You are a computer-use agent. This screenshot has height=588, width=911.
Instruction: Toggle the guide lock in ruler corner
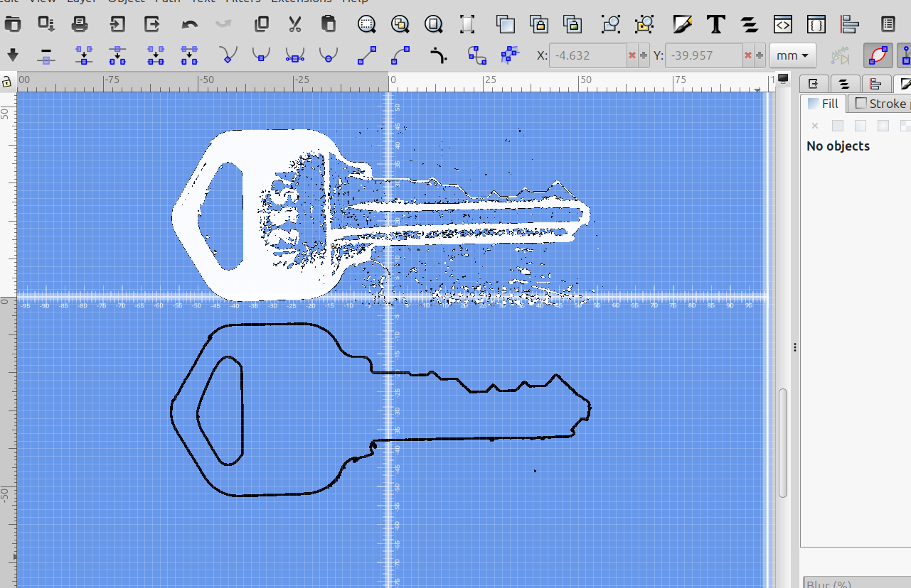pyautogui.click(x=7, y=82)
